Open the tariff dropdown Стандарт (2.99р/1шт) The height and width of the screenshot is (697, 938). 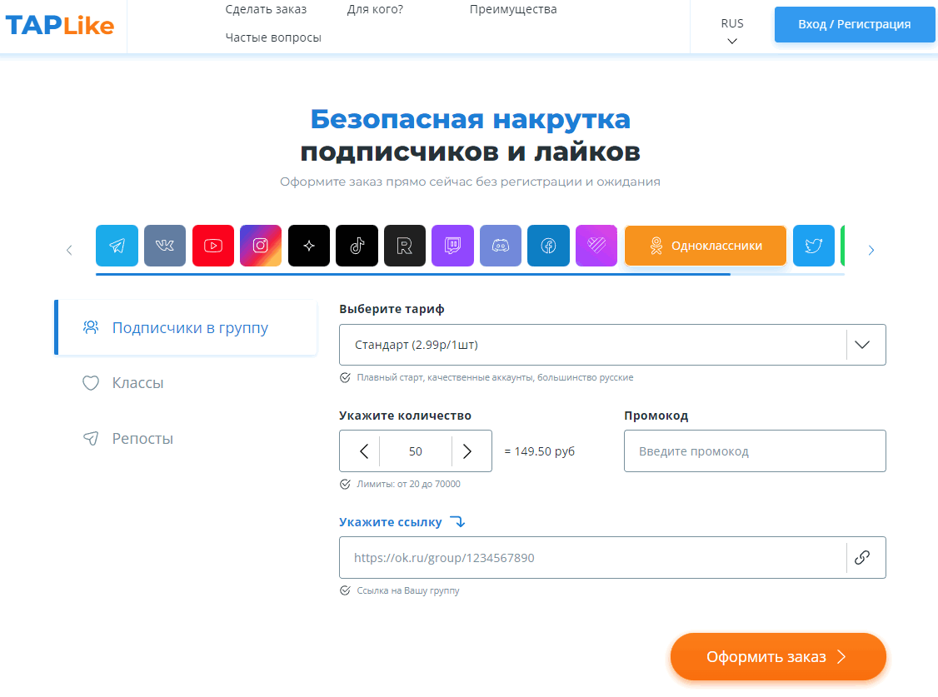pos(612,345)
